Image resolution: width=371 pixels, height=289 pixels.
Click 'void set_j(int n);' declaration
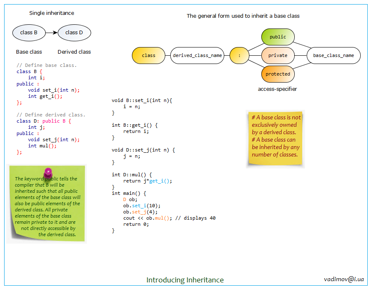[x=54, y=140]
